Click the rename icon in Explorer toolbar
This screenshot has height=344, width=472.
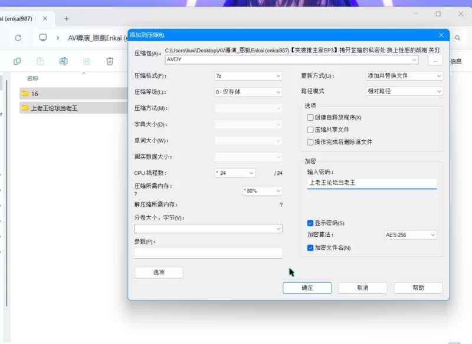[x=63, y=61]
